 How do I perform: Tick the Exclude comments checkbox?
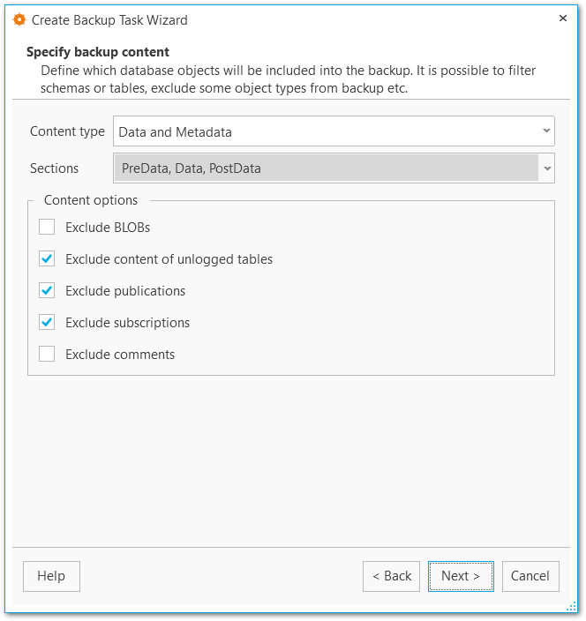click(47, 355)
